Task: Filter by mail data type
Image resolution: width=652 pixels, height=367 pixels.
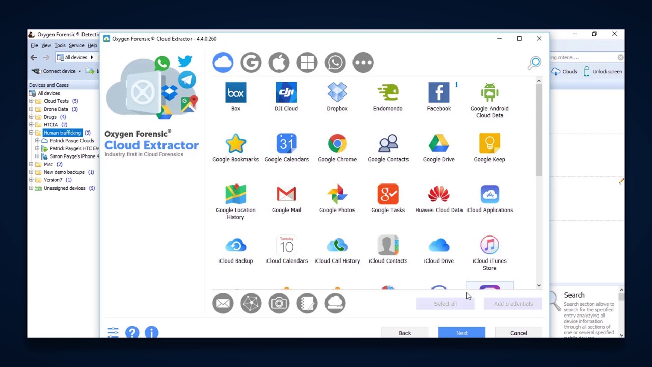Action: pyautogui.click(x=223, y=303)
